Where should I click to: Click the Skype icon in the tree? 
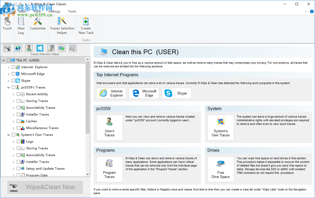(18, 81)
